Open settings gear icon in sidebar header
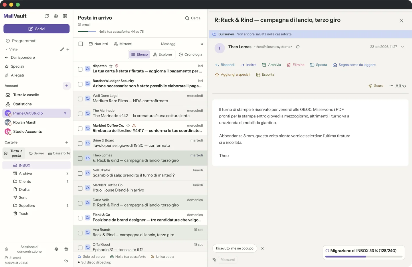Viewport: 412px width, 267px height. 56,16
